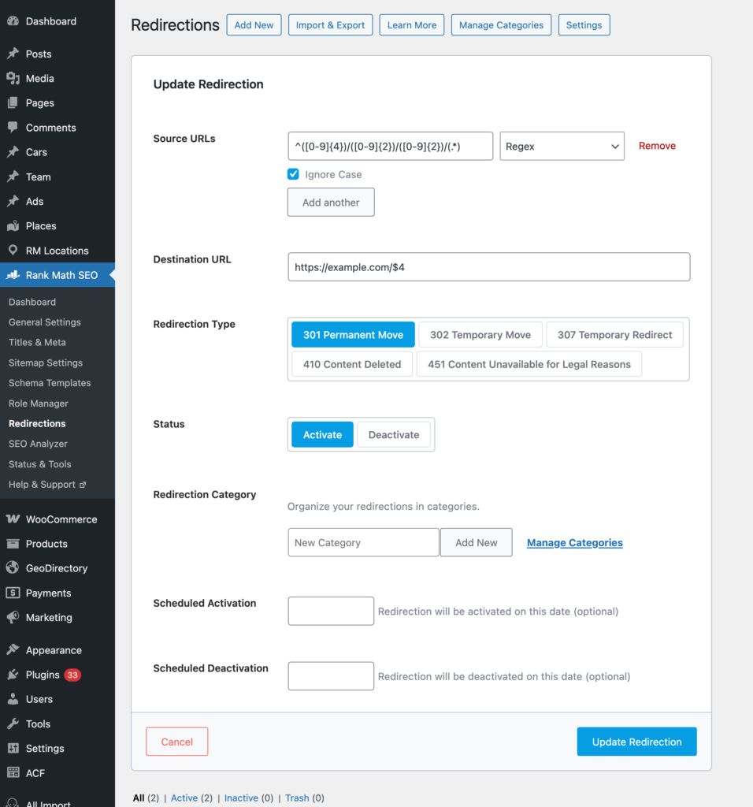
Task: Set status to Deactivate
Action: pyautogui.click(x=394, y=435)
